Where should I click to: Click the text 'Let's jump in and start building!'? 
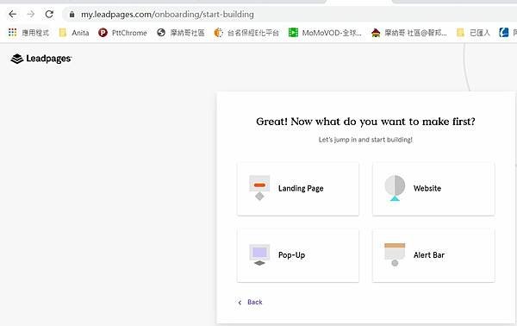pos(365,140)
